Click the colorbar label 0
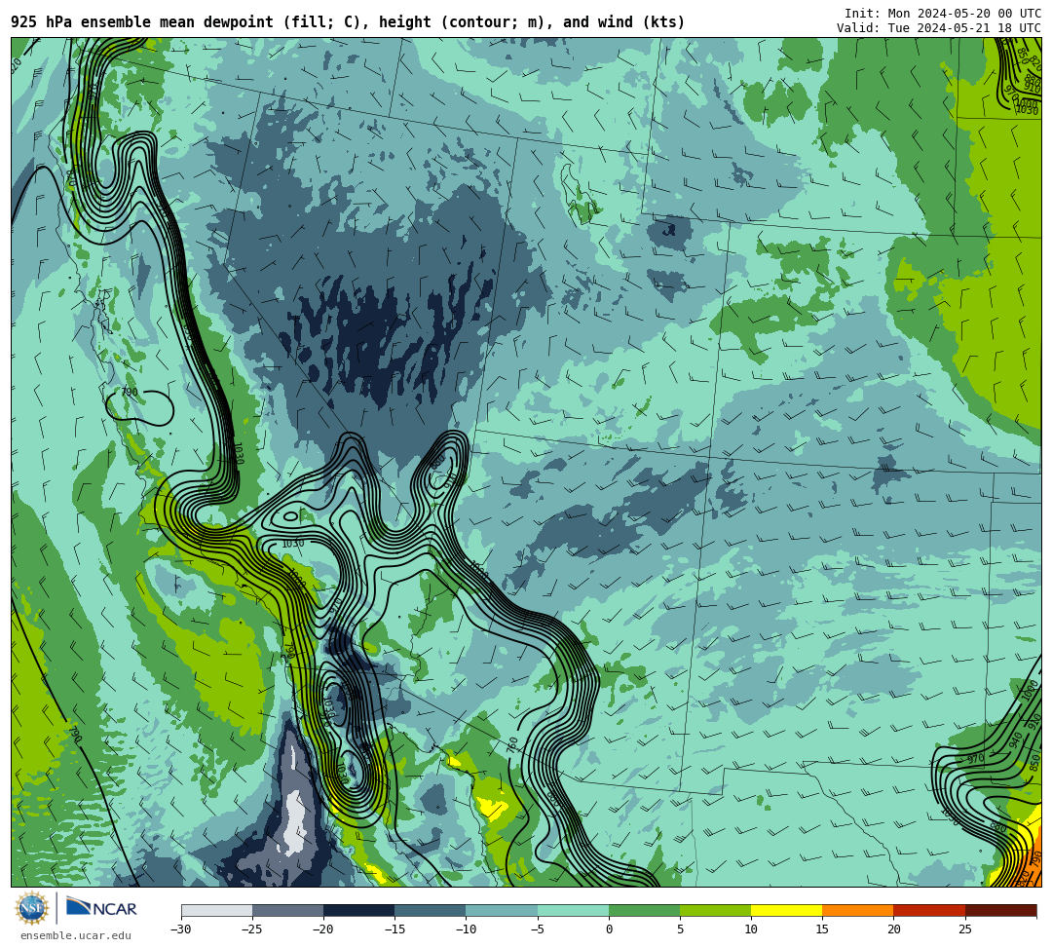This screenshot has height=948, width=1052. [609, 929]
